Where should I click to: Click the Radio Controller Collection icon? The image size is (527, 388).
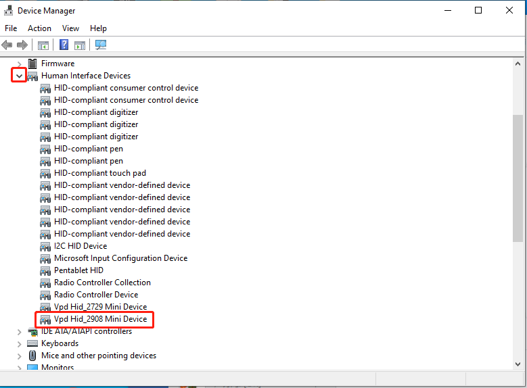tap(45, 283)
